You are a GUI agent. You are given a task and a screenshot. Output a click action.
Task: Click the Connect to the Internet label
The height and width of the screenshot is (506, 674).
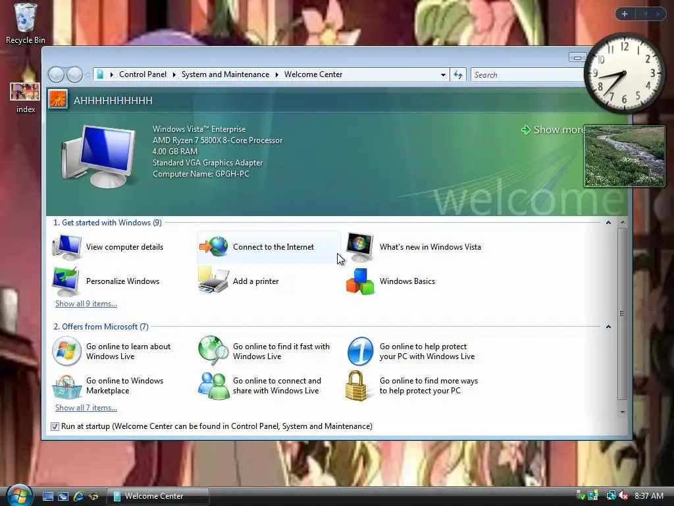click(273, 247)
